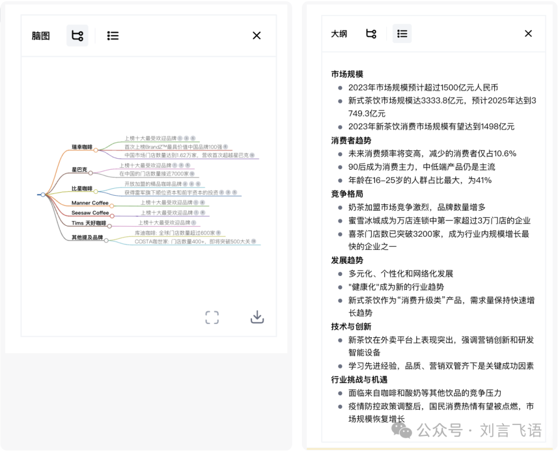The image size is (560, 453).
Task: Click bullet "健康化"成为新的行业趋势
Action: point(396,287)
